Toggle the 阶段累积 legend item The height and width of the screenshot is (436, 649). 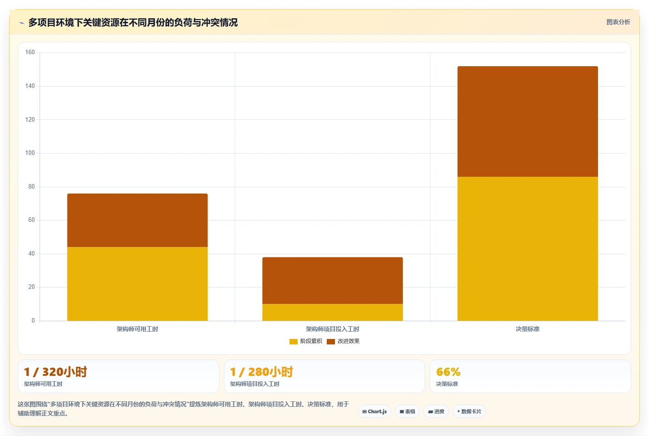(x=306, y=341)
